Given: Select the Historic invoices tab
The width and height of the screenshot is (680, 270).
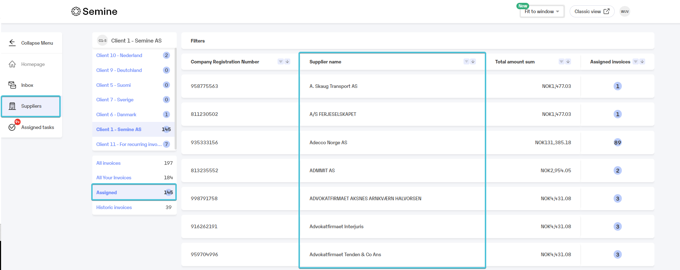Looking at the screenshot, I should (x=114, y=207).
